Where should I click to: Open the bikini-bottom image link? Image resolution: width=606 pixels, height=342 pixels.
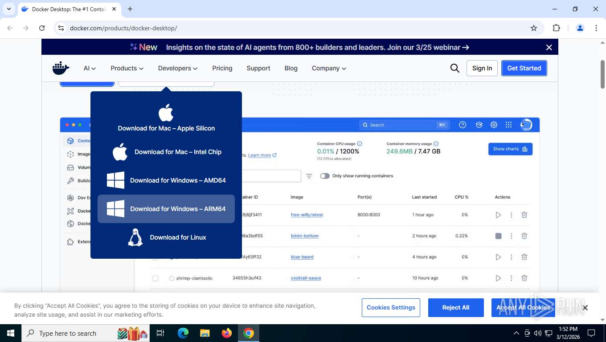pyautogui.click(x=304, y=236)
